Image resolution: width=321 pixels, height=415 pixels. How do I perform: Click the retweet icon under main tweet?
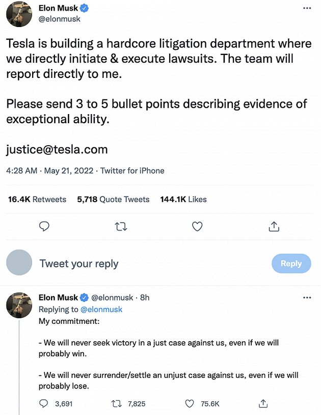[x=121, y=226]
